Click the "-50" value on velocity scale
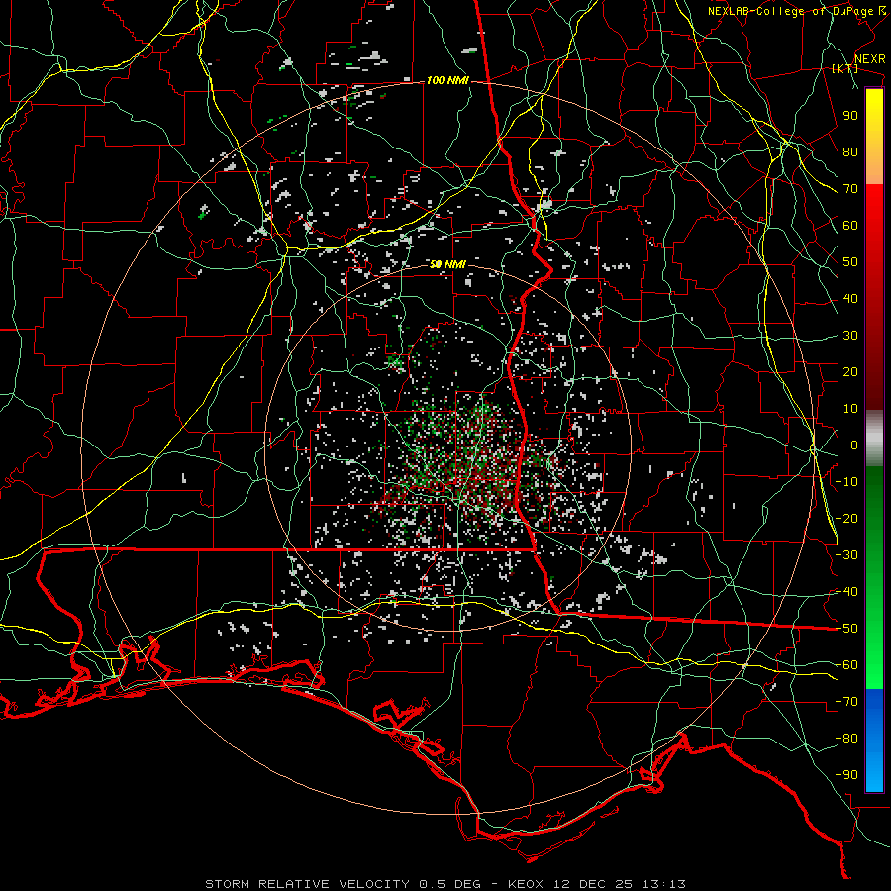 tap(846, 629)
